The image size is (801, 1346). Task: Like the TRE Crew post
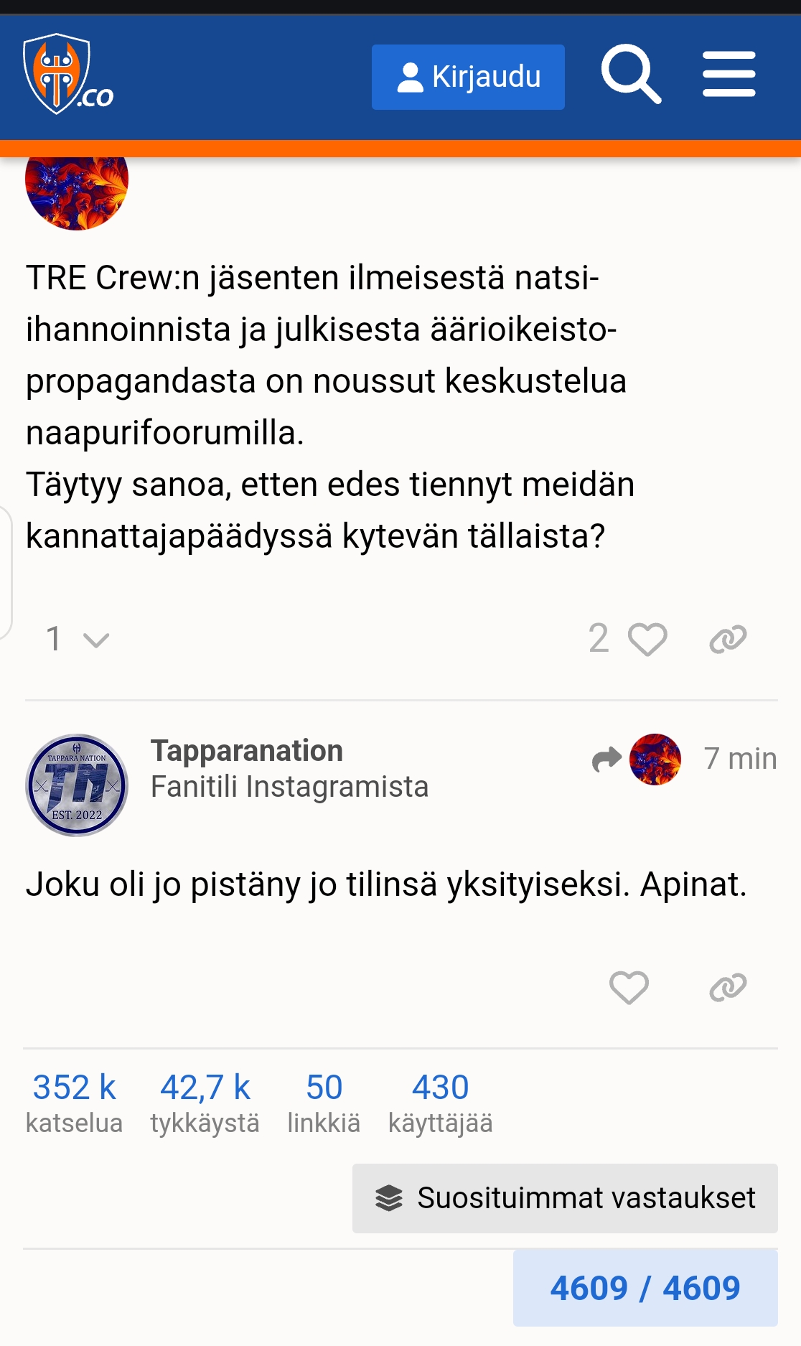647,639
